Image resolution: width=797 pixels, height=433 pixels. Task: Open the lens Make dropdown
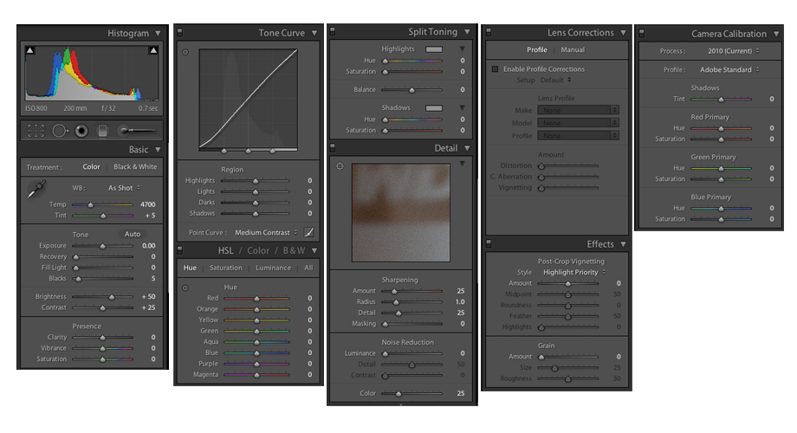[x=578, y=110]
